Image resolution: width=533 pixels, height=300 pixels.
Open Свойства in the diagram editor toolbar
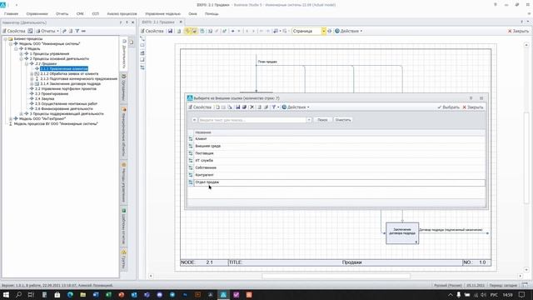click(x=152, y=31)
